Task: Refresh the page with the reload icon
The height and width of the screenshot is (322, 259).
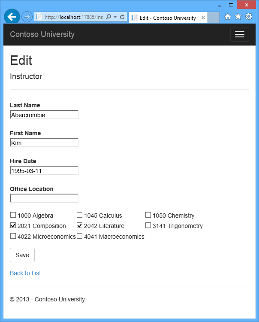Action: pos(122,17)
